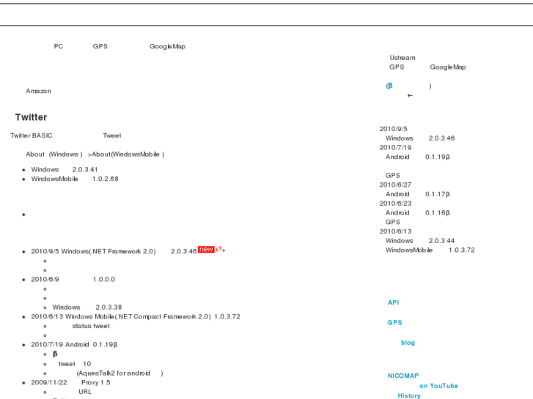Select sidebar entry "Android 0.1.16β"

coord(418,213)
